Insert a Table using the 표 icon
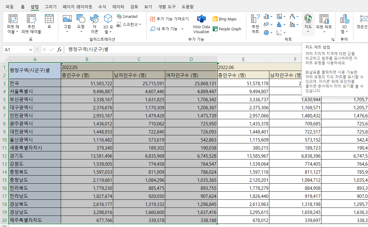 point(49,21)
